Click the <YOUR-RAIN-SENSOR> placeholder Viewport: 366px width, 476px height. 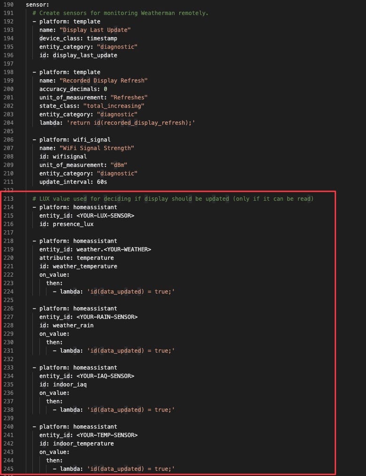click(107, 317)
